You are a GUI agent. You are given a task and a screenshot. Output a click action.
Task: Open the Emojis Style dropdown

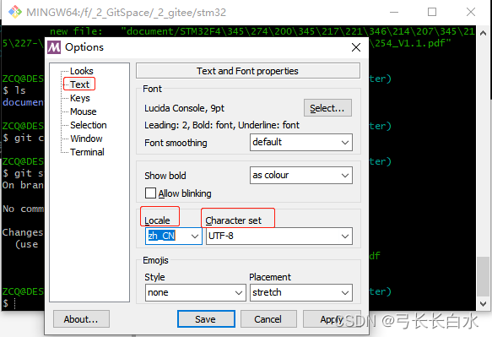click(195, 293)
